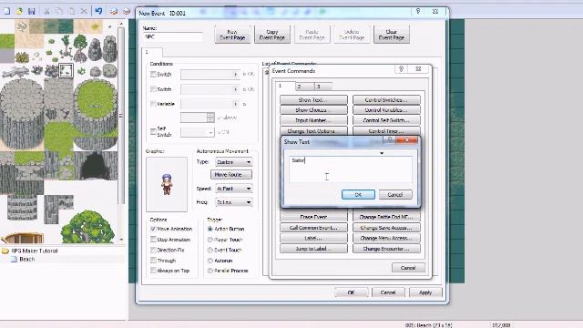Image resolution: width=583 pixels, height=328 pixels.
Task: Click the Save Project floppy icon
Action: (32, 11)
